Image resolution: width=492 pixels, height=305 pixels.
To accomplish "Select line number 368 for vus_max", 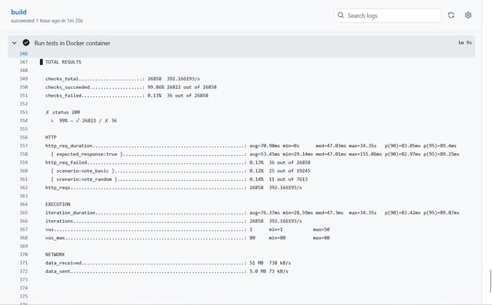I will [23, 238].
